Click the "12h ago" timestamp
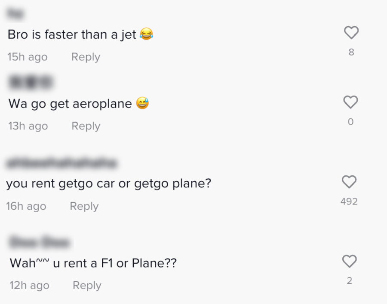Screen dimensions: 387x304 (x=29, y=286)
